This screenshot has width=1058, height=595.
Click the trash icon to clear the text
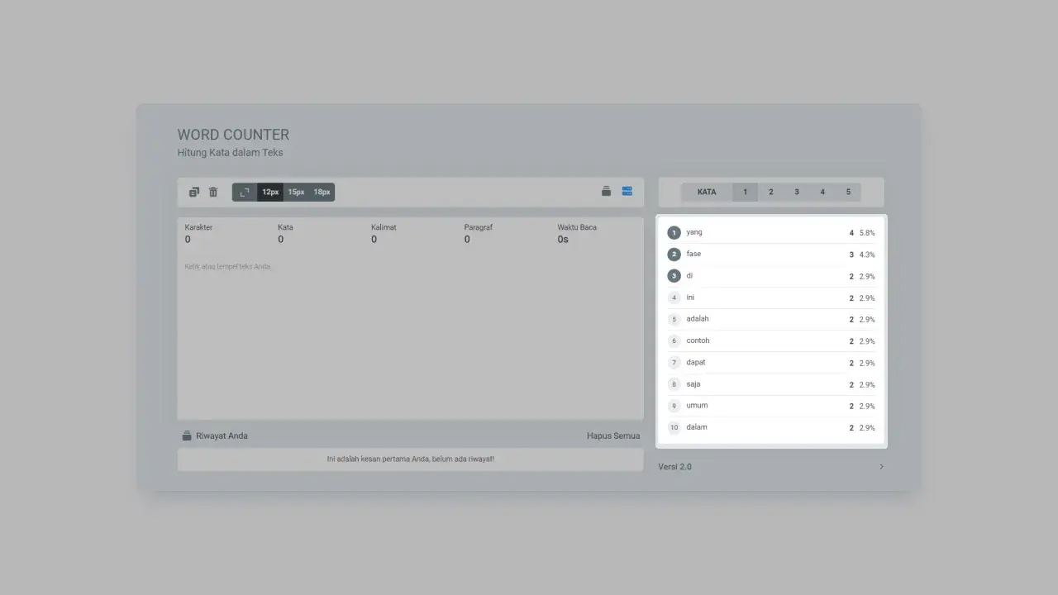[x=213, y=191]
